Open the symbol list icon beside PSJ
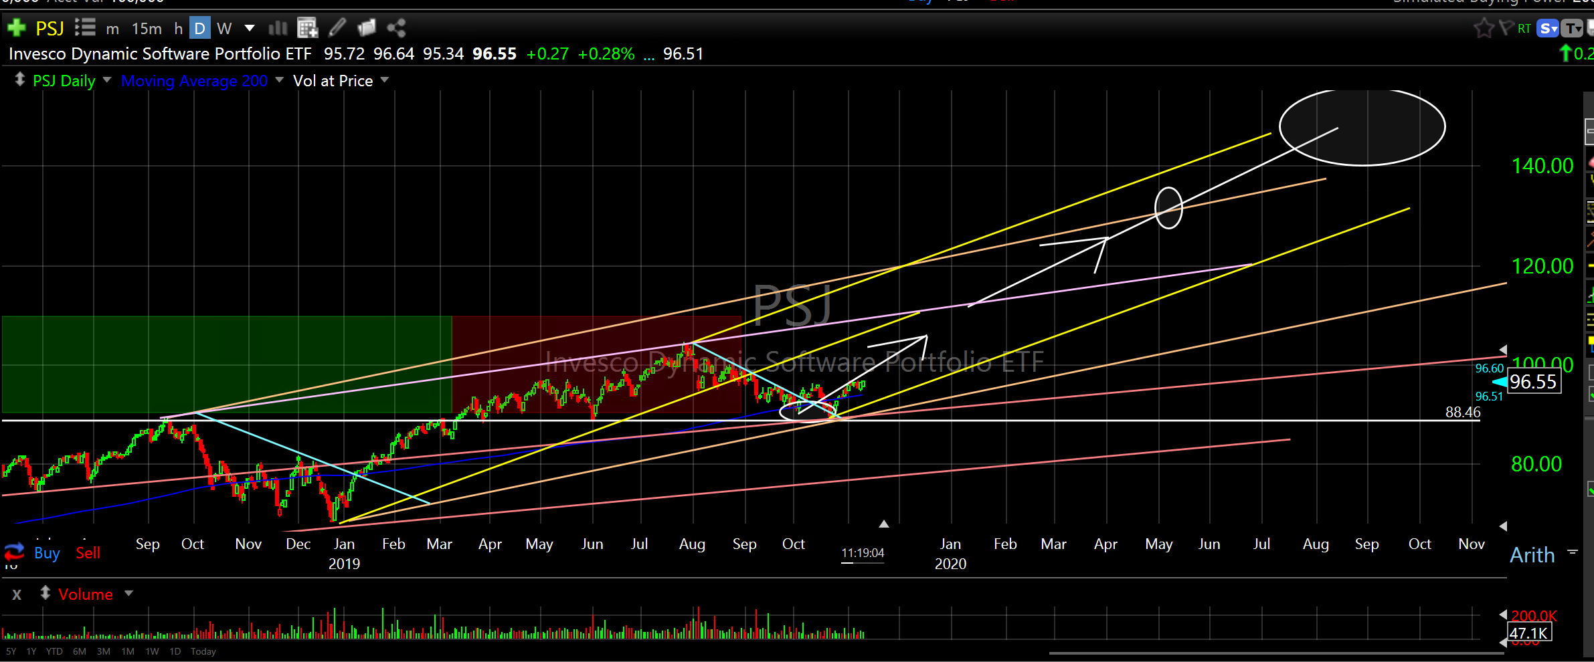 coord(85,28)
